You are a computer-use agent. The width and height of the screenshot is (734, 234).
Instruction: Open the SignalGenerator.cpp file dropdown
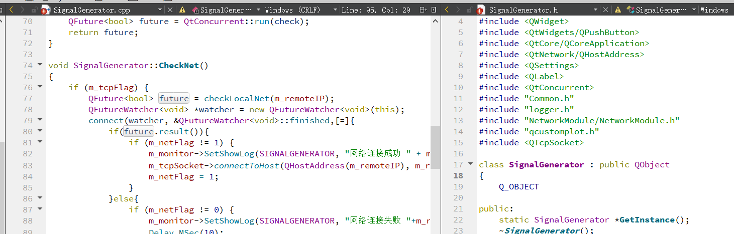point(160,10)
